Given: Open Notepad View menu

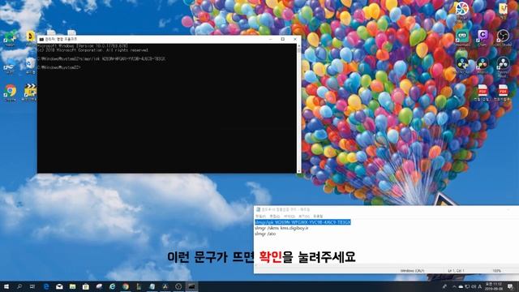Looking at the screenshot, I should pos(303,216).
